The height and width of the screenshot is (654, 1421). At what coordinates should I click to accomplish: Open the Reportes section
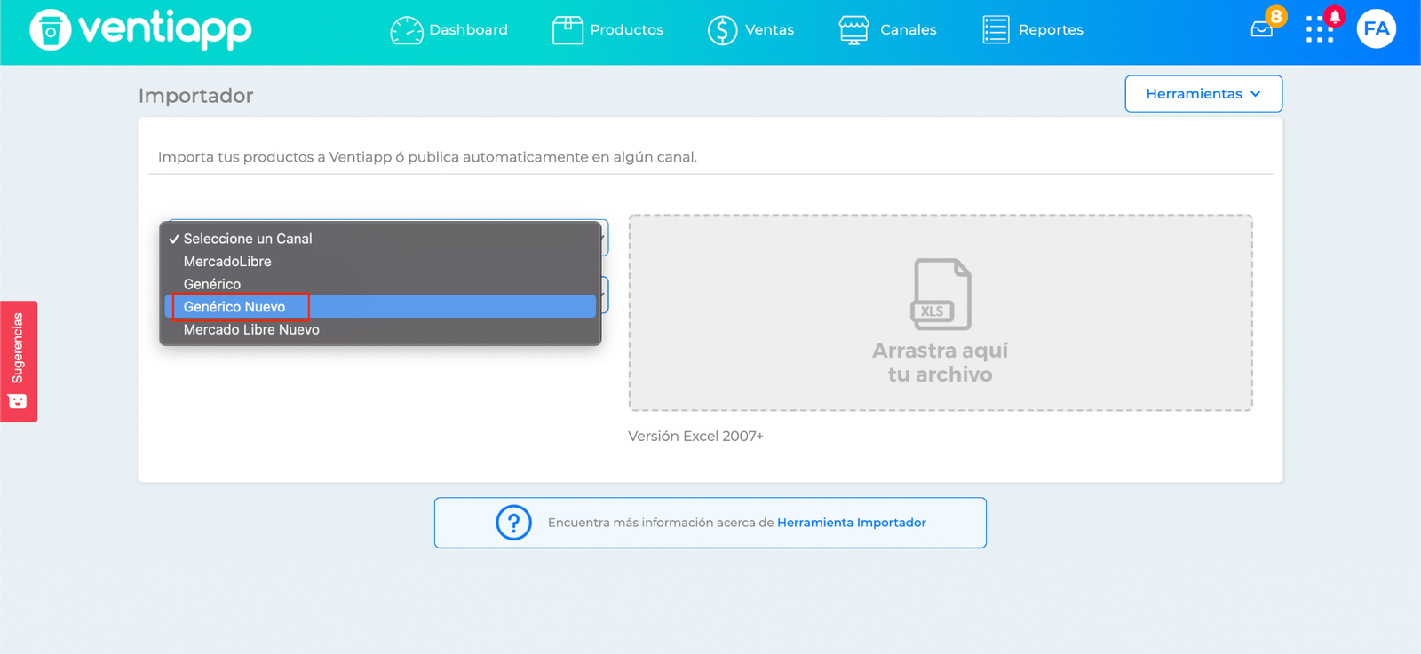(x=1033, y=30)
